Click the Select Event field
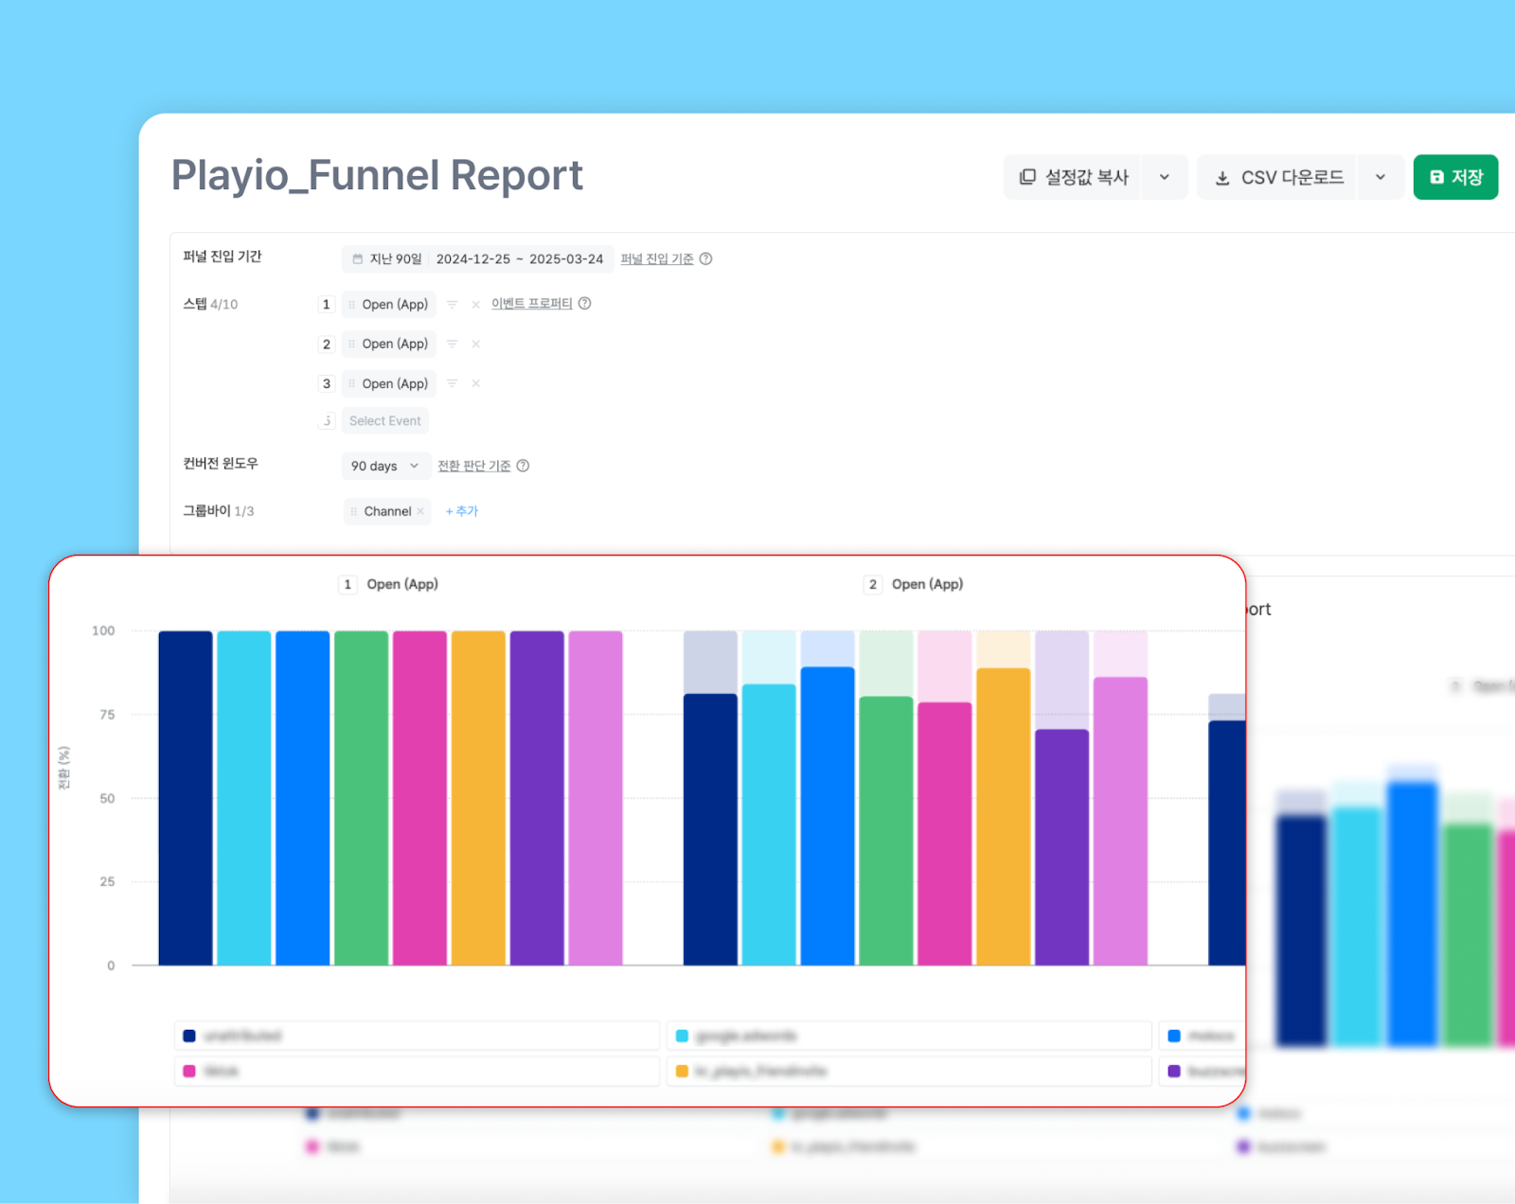Viewport: 1515px width, 1204px height. point(384,421)
